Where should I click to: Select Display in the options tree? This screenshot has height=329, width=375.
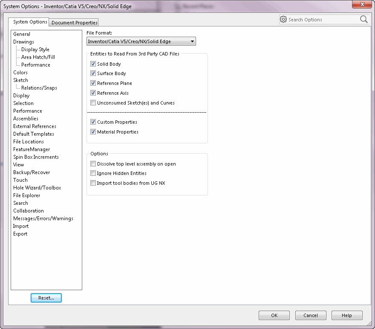pos(21,95)
